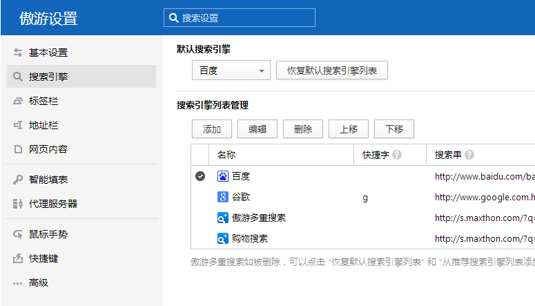
Task: Select the 购物搜索 row name
Action: click(250, 238)
